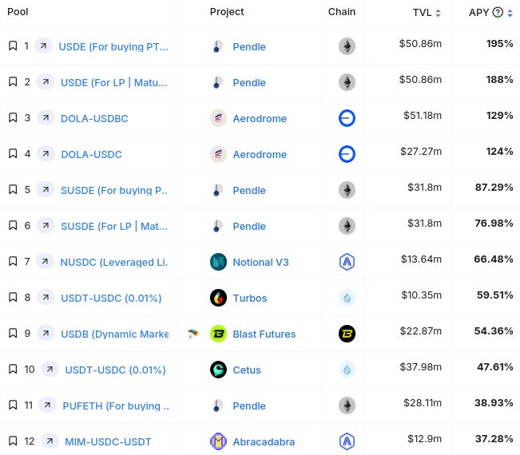Bookmark the NUSDC pool
Screen dimensions: 520x455
tap(13, 262)
